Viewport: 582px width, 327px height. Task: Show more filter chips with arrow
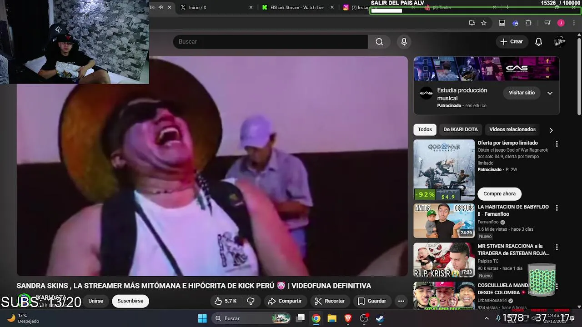tap(551, 130)
